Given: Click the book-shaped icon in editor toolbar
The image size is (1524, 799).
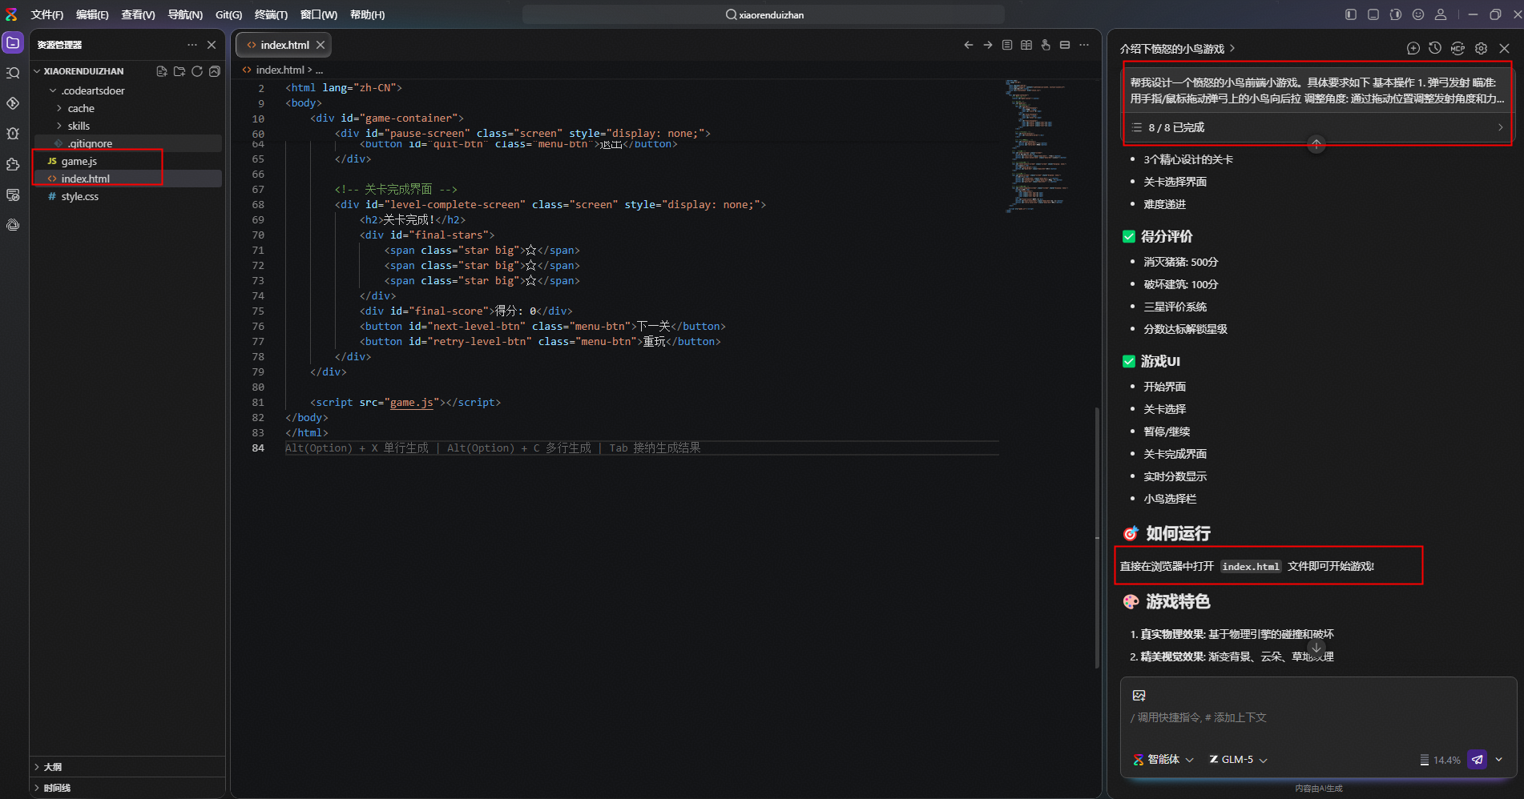Looking at the screenshot, I should click(1026, 45).
